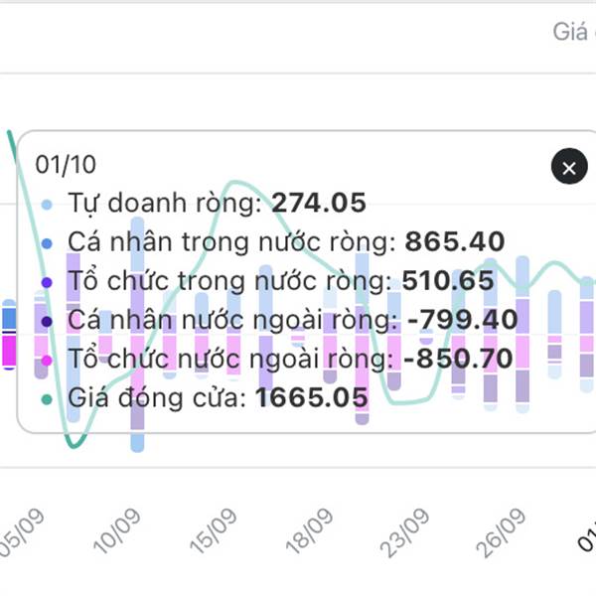This screenshot has height=596, width=596.
Task: Click the Cá nhân trong nước ròng dot
Action: tap(48, 243)
